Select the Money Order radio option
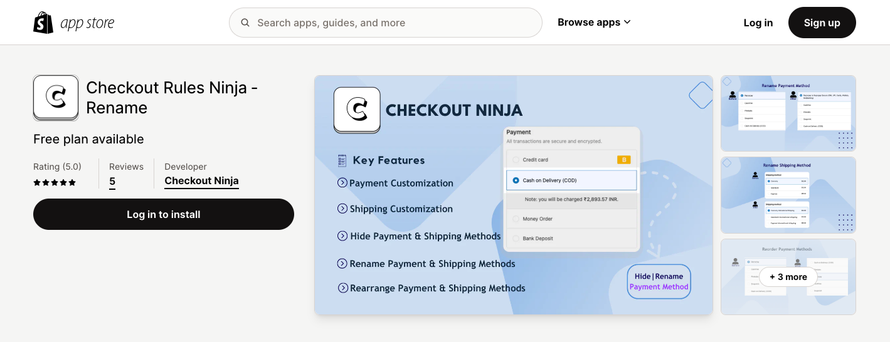 click(x=516, y=219)
